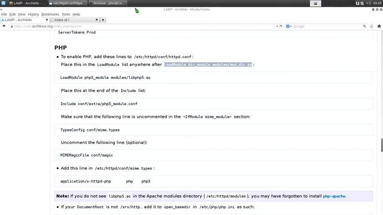Open the History menu
Image resolution: width=383 pixels, height=215 pixels.
pos(34,14)
